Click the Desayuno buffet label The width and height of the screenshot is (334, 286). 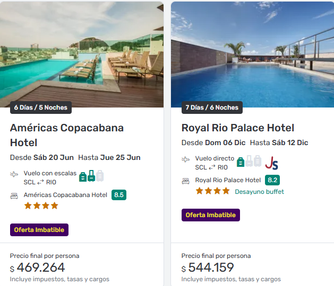(259, 192)
